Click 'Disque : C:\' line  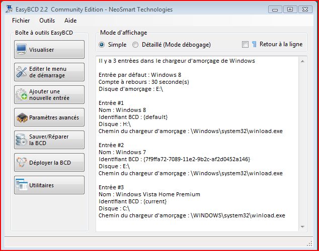(114, 208)
